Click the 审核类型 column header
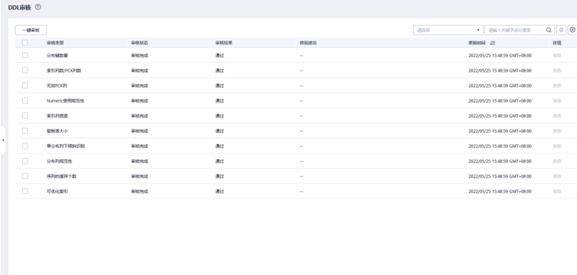The width and height of the screenshot is (577, 275). (55, 43)
